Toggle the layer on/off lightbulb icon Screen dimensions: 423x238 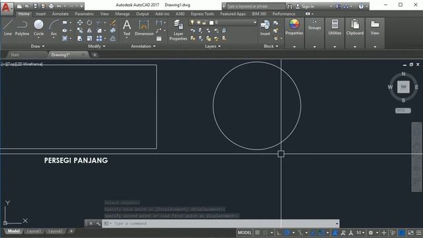click(192, 22)
